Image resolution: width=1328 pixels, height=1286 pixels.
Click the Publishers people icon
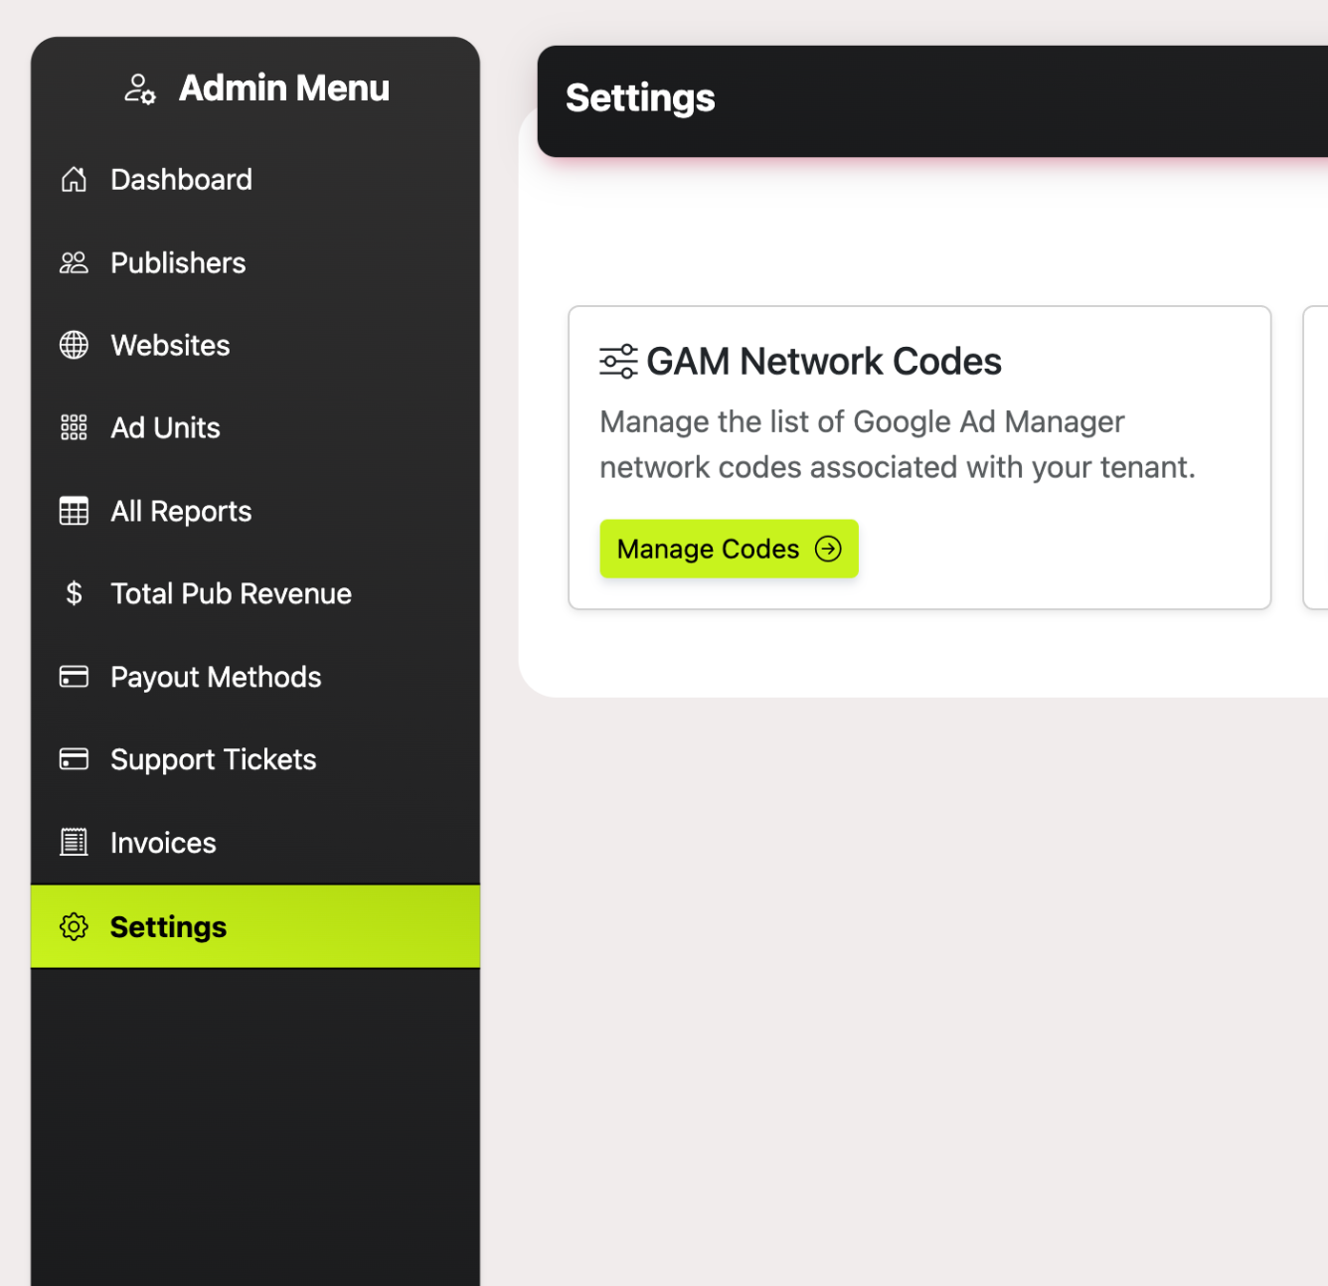coord(74,262)
